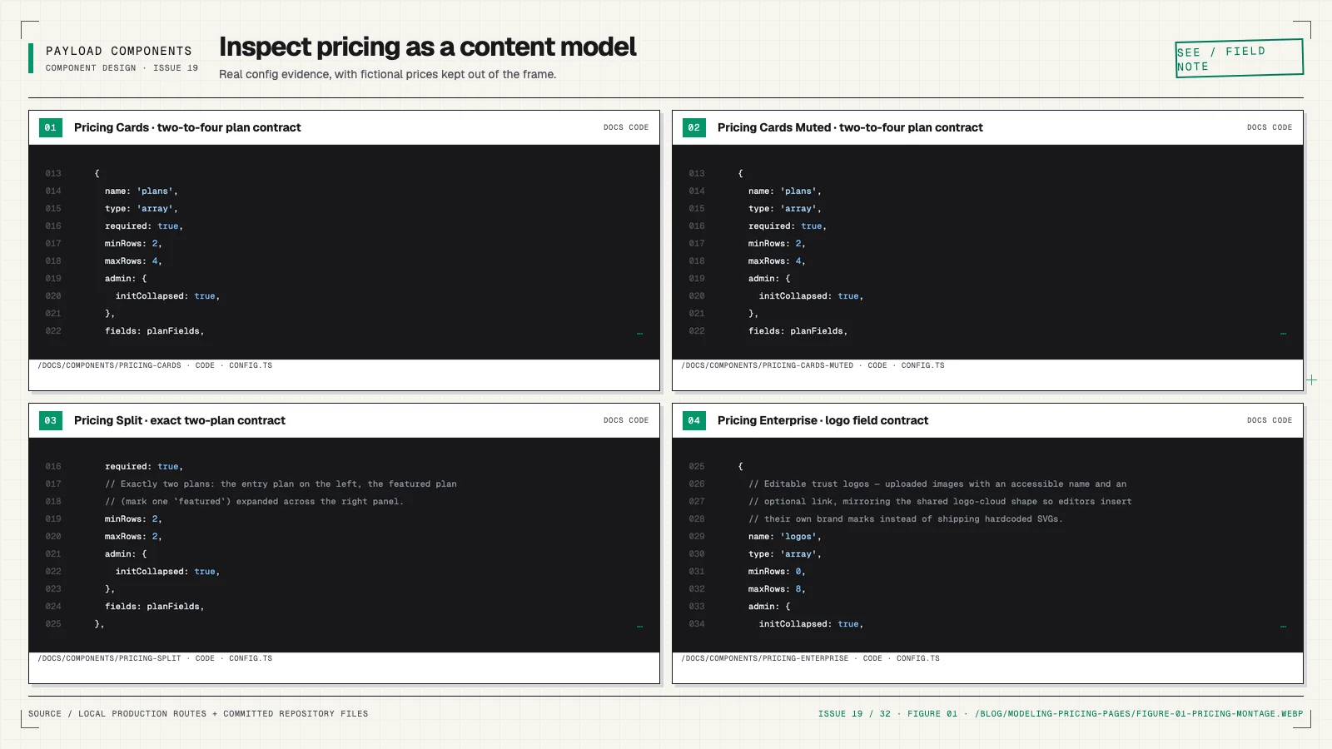Click subtitle 'Real config evidence, with fictional prices...'
This screenshot has height=749, width=1332.
tap(387, 74)
